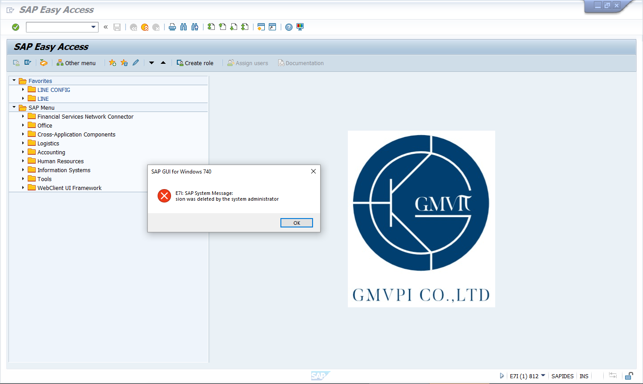Click the orange Exit (log off) icon

pyautogui.click(x=145, y=27)
